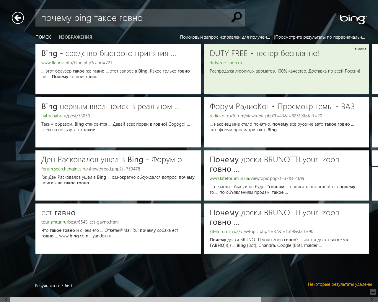This screenshot has width=378, height=302.
Task: Open the habrahabr.ru/post/73050 URL
Action: click(66, 116)
